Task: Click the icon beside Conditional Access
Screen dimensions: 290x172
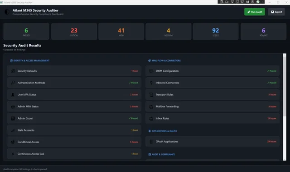Action: pyautogui.click(x=13, y=142)
